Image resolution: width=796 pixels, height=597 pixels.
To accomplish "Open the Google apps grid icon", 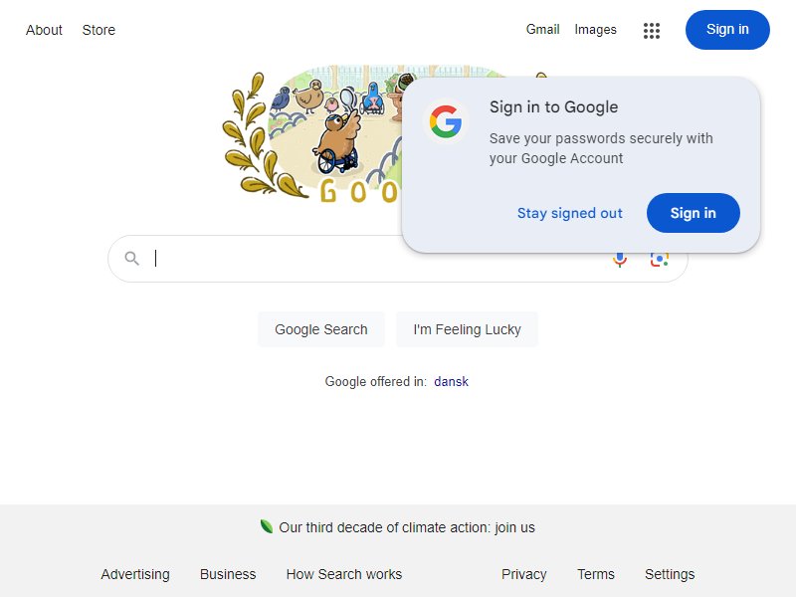I will pos(652,31).
